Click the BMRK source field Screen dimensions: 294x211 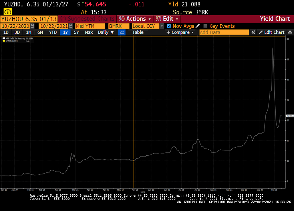click(x=119, y=26)
